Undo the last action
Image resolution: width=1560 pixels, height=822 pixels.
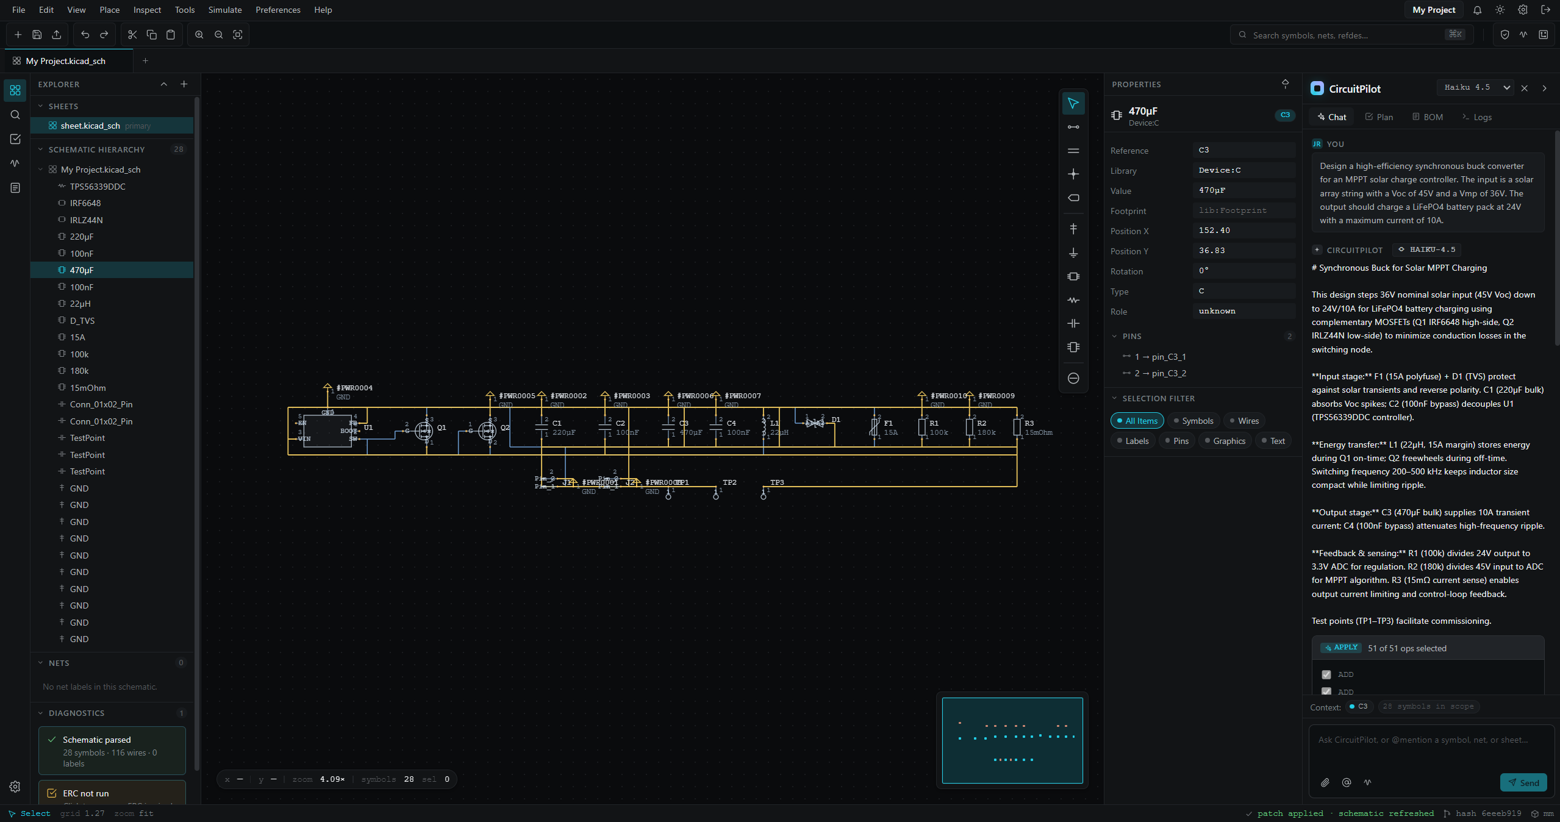tap(85, 35)
